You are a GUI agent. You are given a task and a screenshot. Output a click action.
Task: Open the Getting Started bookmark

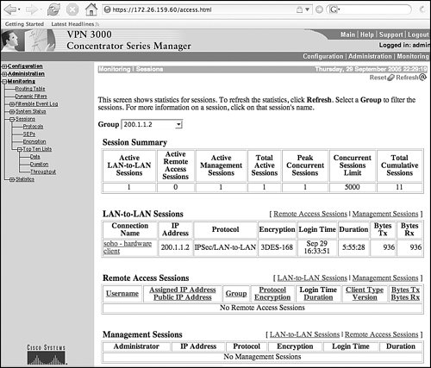pyautogui.click(x=24, y=24)
